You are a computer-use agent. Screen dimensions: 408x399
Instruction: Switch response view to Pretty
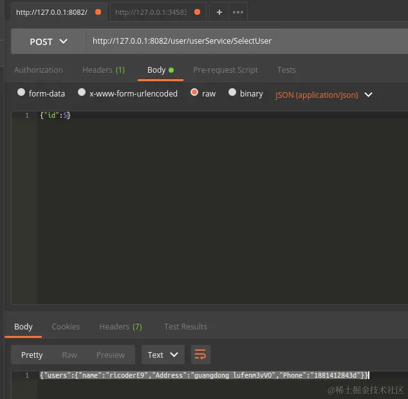click(32, 355)
